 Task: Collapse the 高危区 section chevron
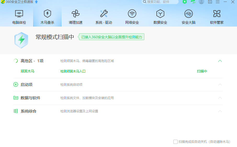click(x=220, y=61)
